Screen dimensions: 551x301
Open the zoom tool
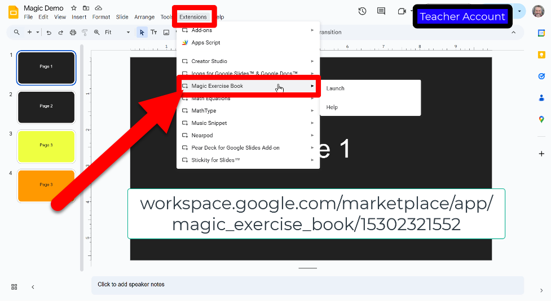tap(96, 32)
